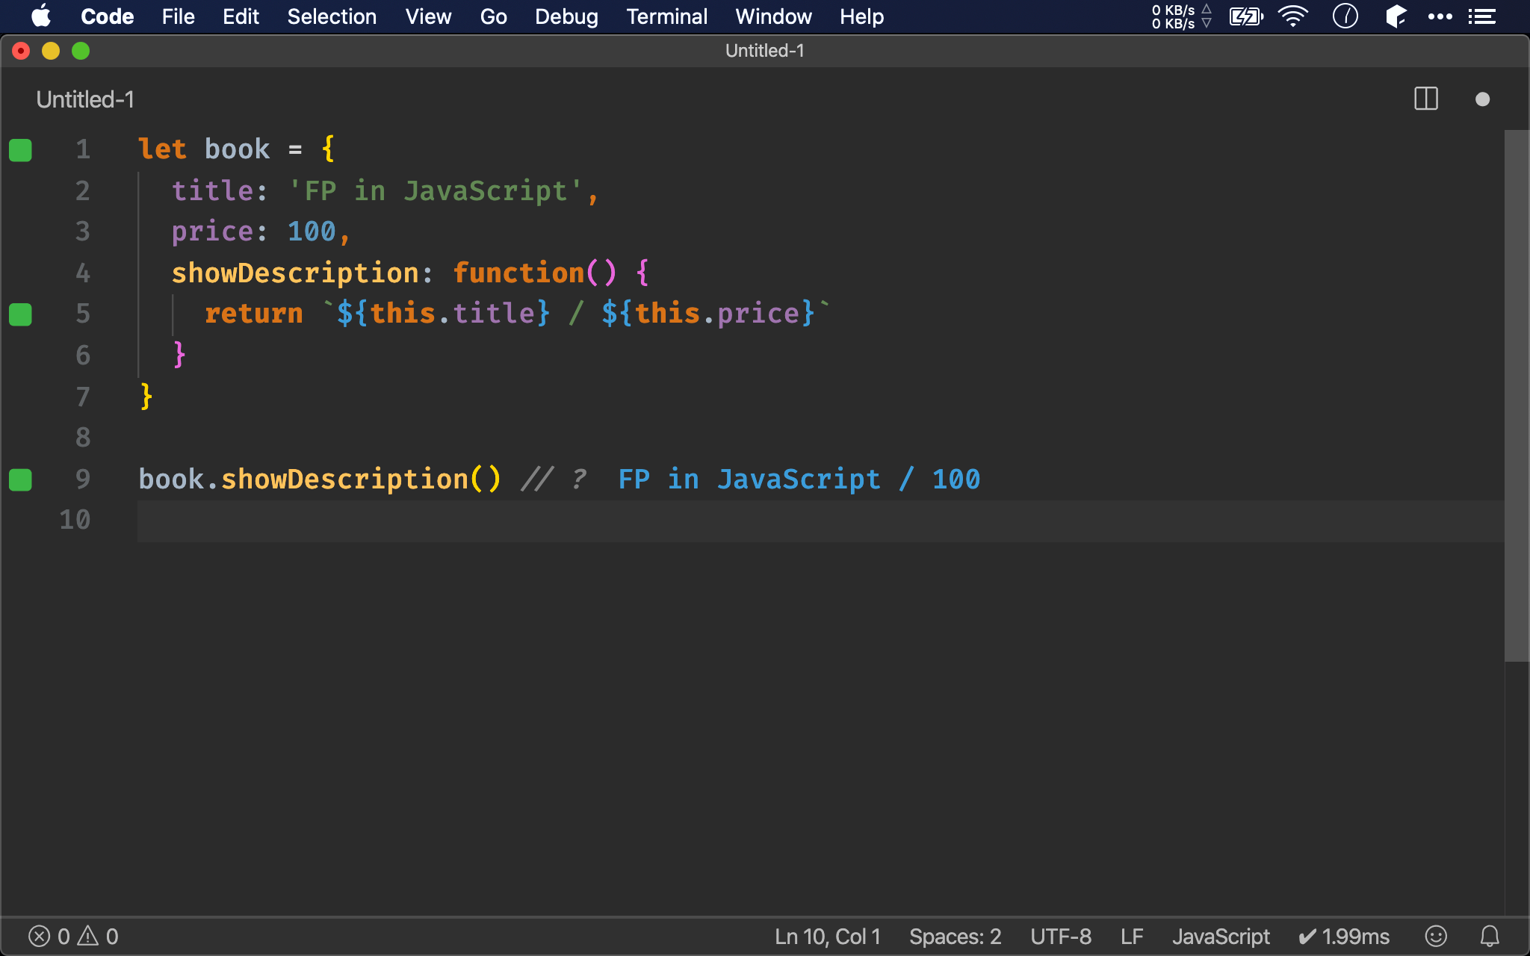Place cursor on empty line 10

point(448,521)
